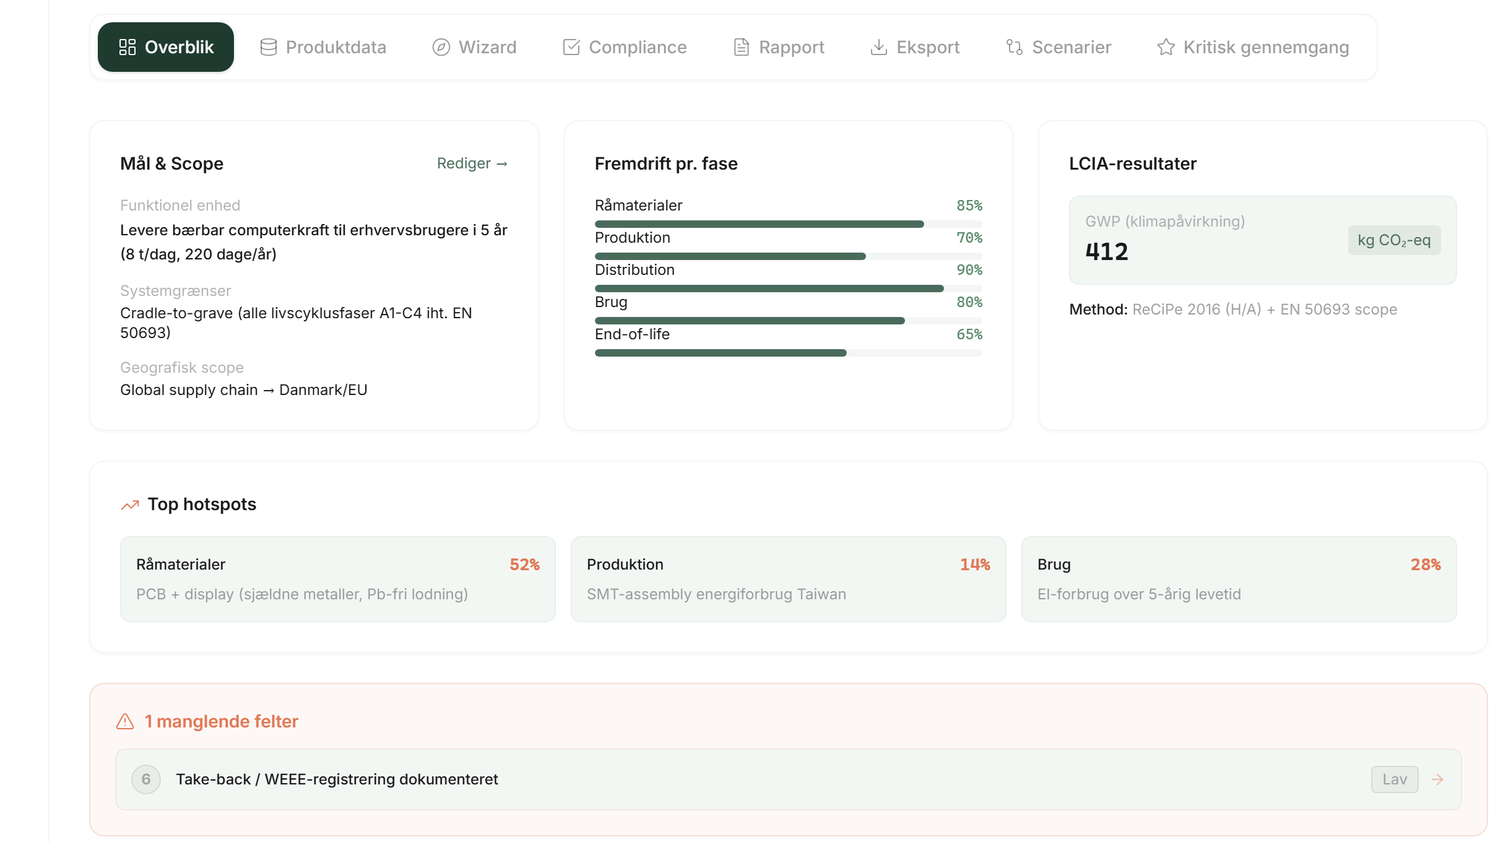Viewport: 1498px width, 842px height.
Task: Open the Kritisk gennemgang tab
Action: click(x=1253, y=47)
